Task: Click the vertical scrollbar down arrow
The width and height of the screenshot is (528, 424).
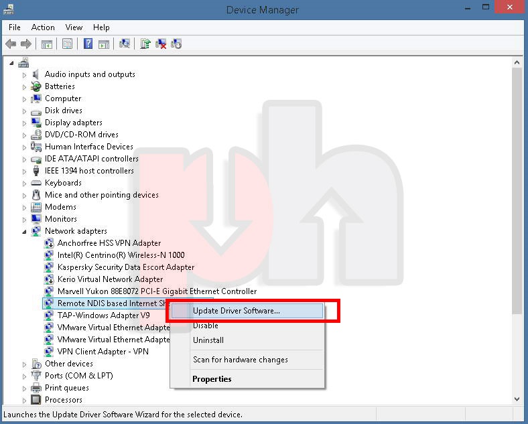Action: point(517,400)
